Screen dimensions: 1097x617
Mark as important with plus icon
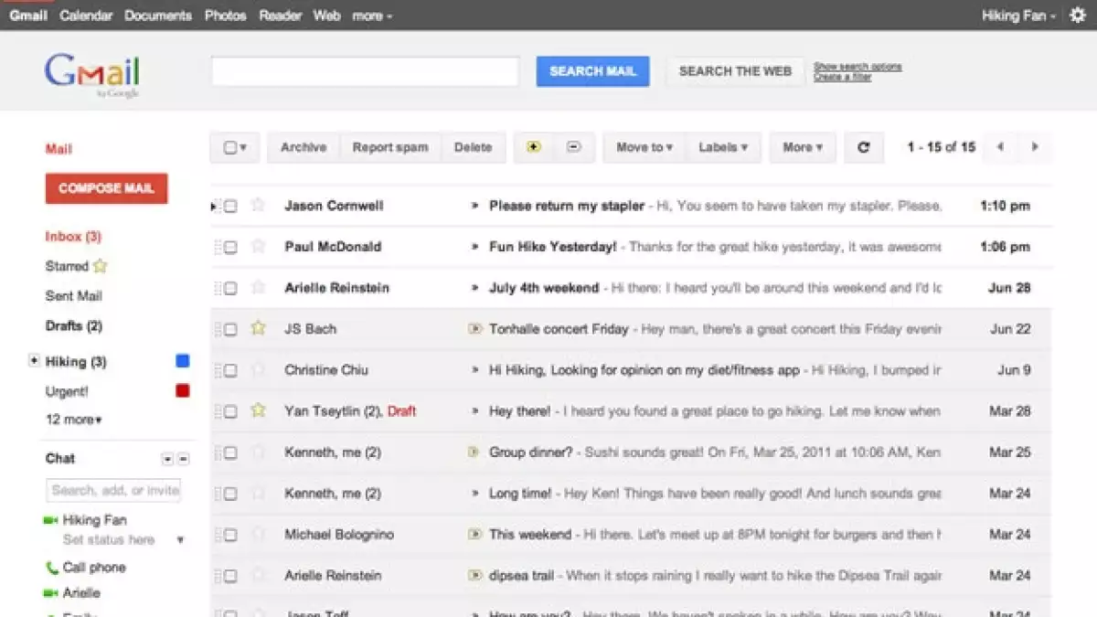click(534, 147)
